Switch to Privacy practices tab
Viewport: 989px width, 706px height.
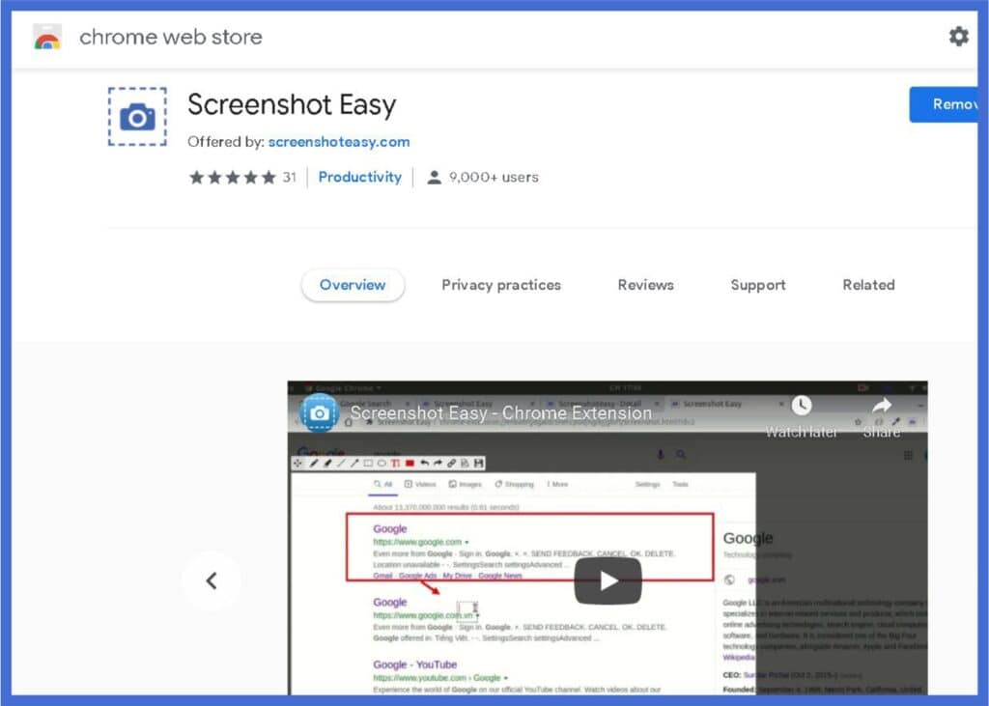click(501, 285)
